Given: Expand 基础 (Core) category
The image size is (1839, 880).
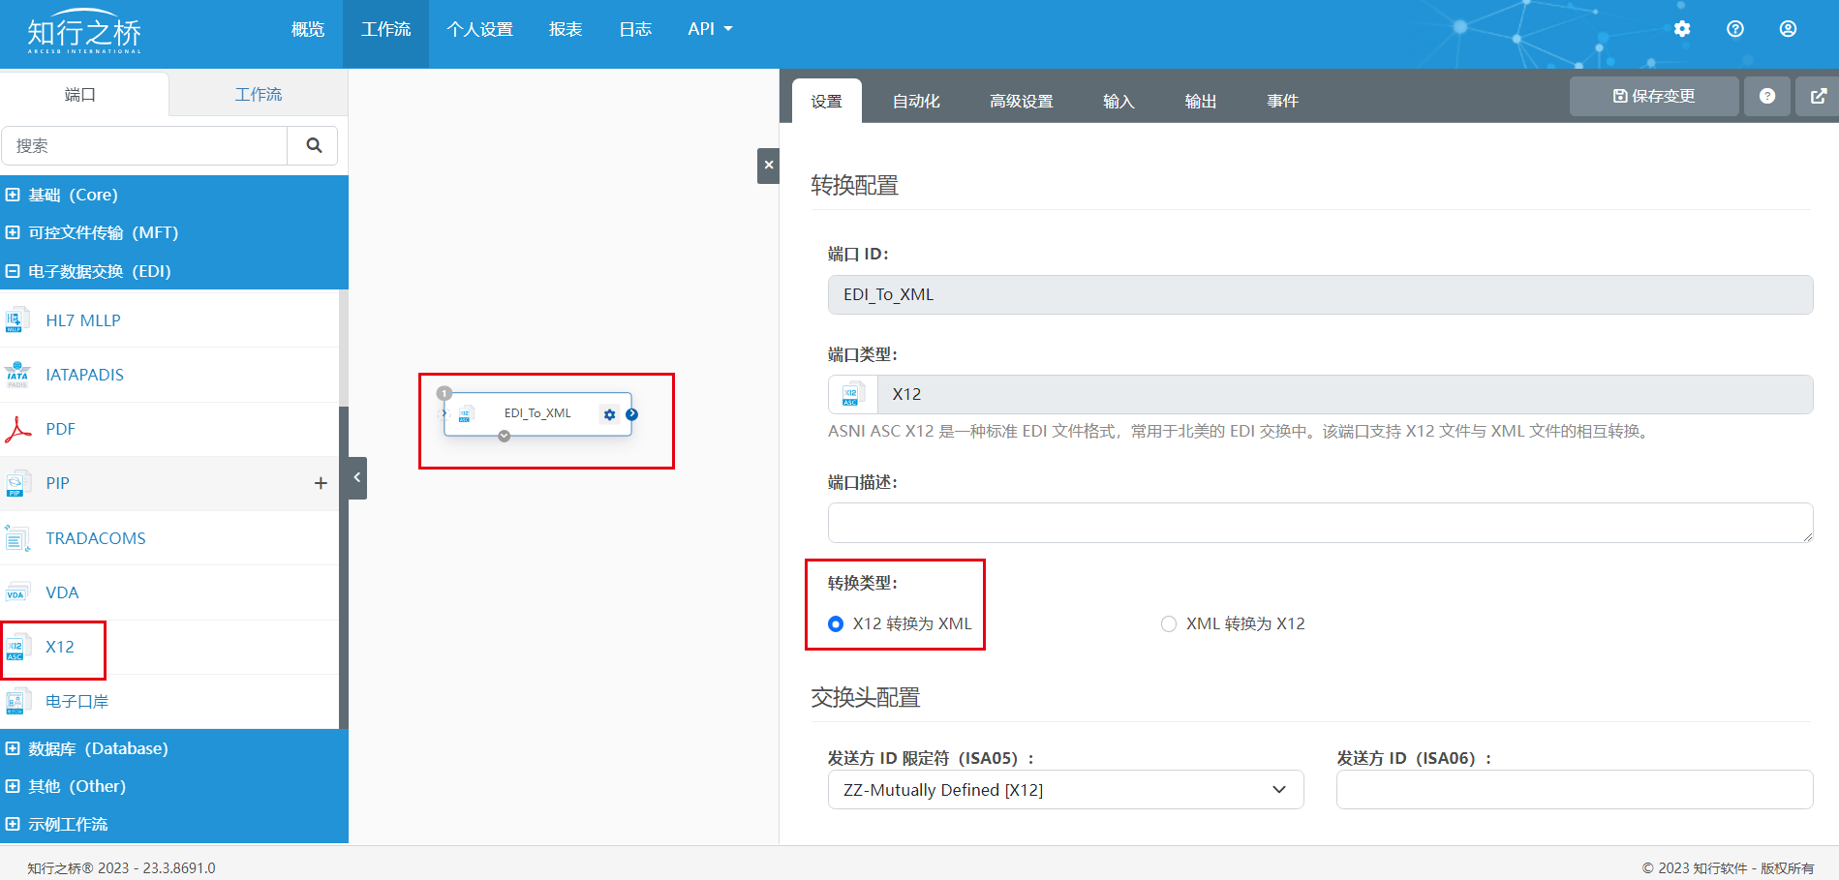Looking at the screenshot, I should click(13, 195).
